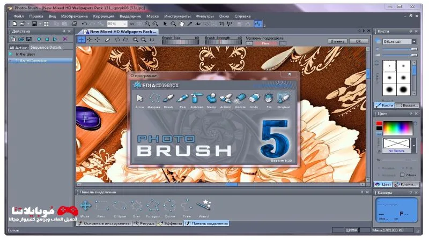Select the largest soft brush thumbnail
This screenshot has width=429, height=241.
click(x=403, y=89)
